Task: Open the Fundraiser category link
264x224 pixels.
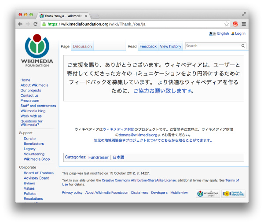Action: click(x=99, y=157)
